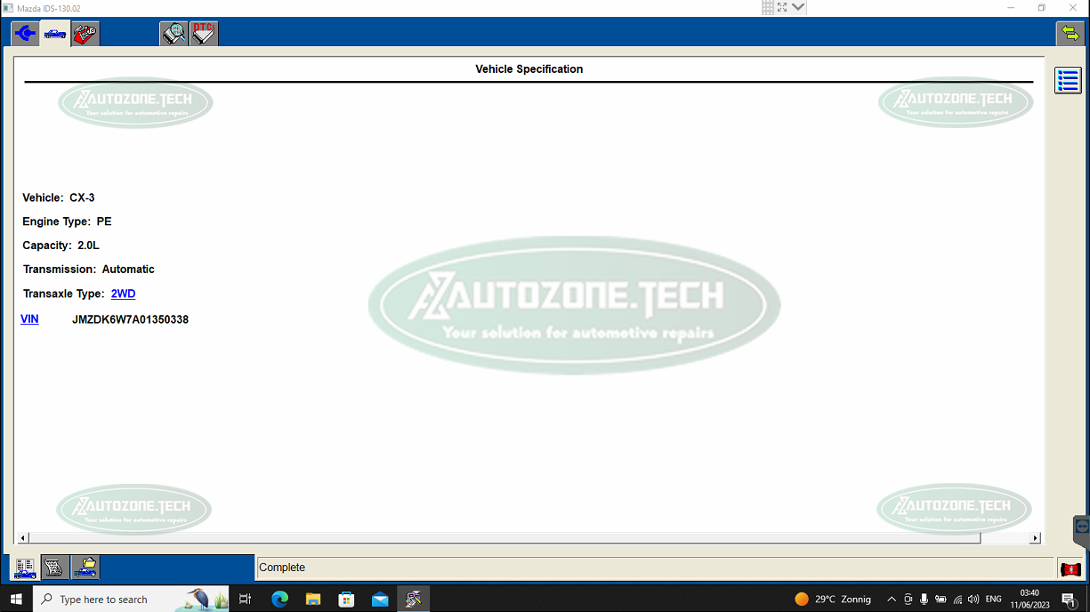Click the red icon at bottom right

pos(1070,568)
